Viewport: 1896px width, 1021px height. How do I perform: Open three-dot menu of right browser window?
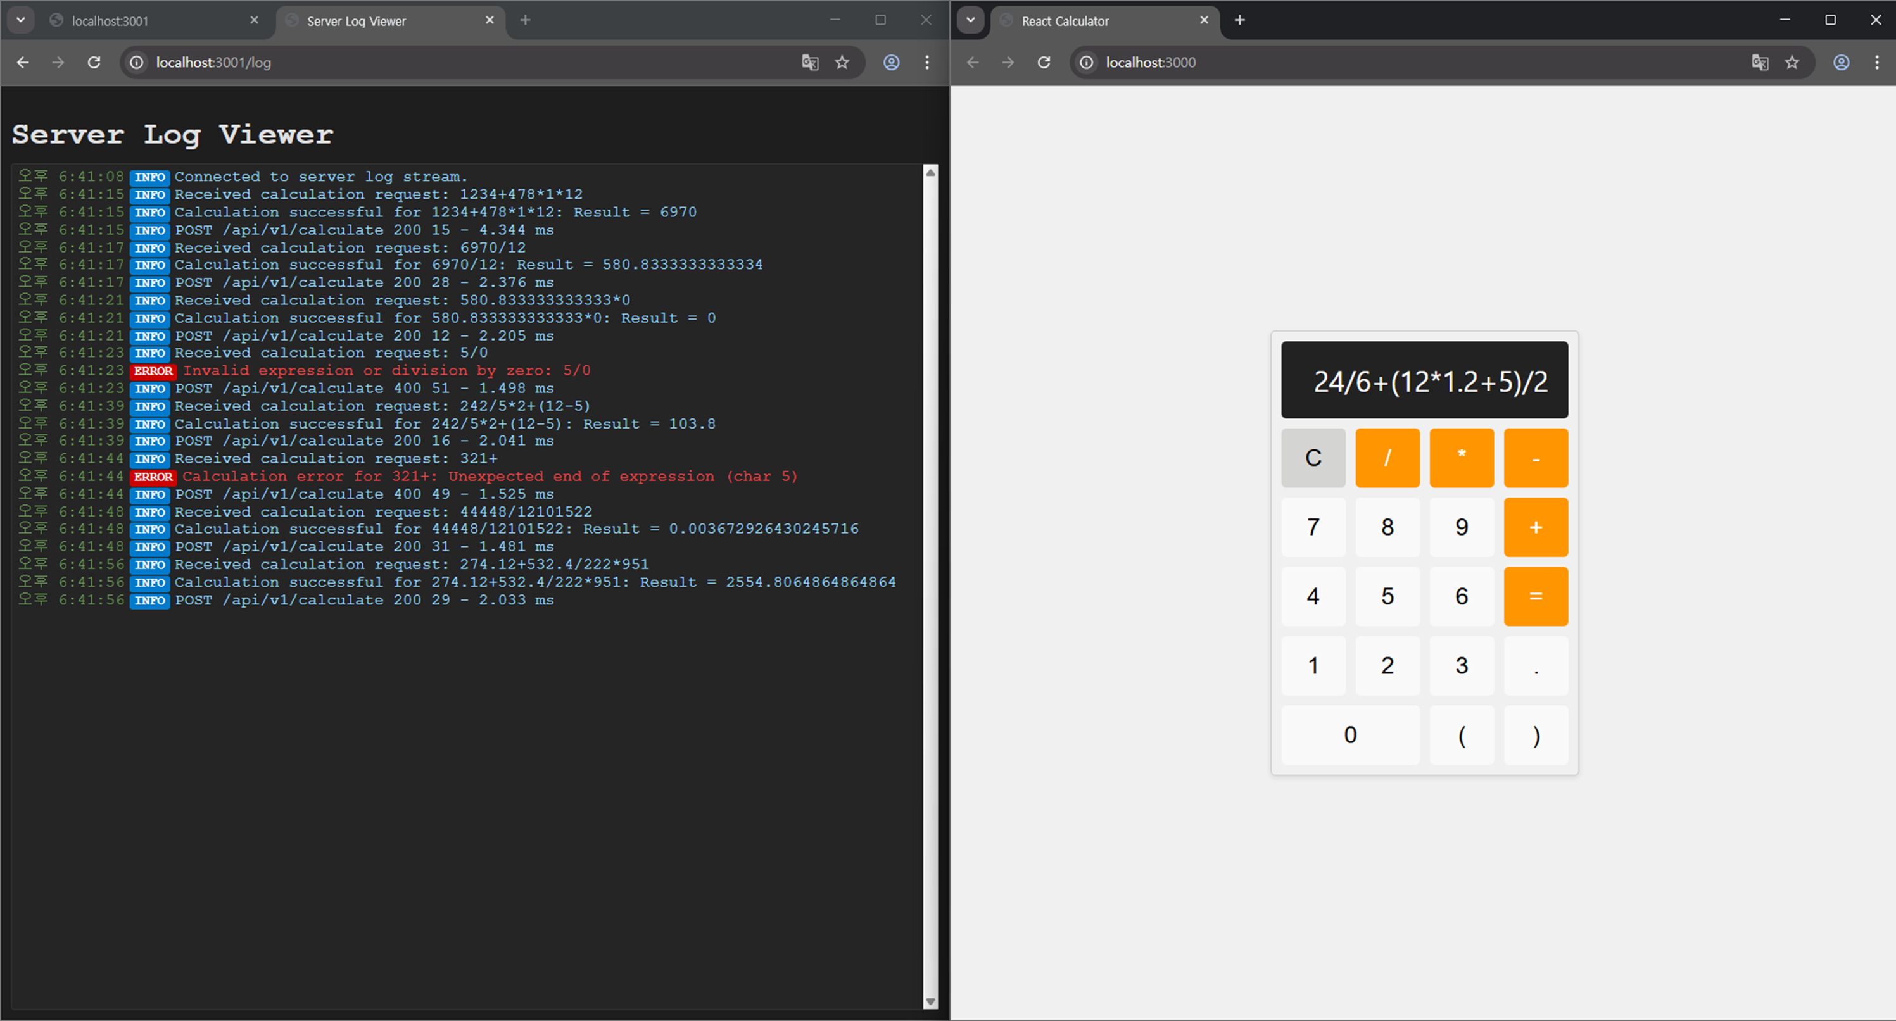pyautogui.click(x=1876, y=63)
